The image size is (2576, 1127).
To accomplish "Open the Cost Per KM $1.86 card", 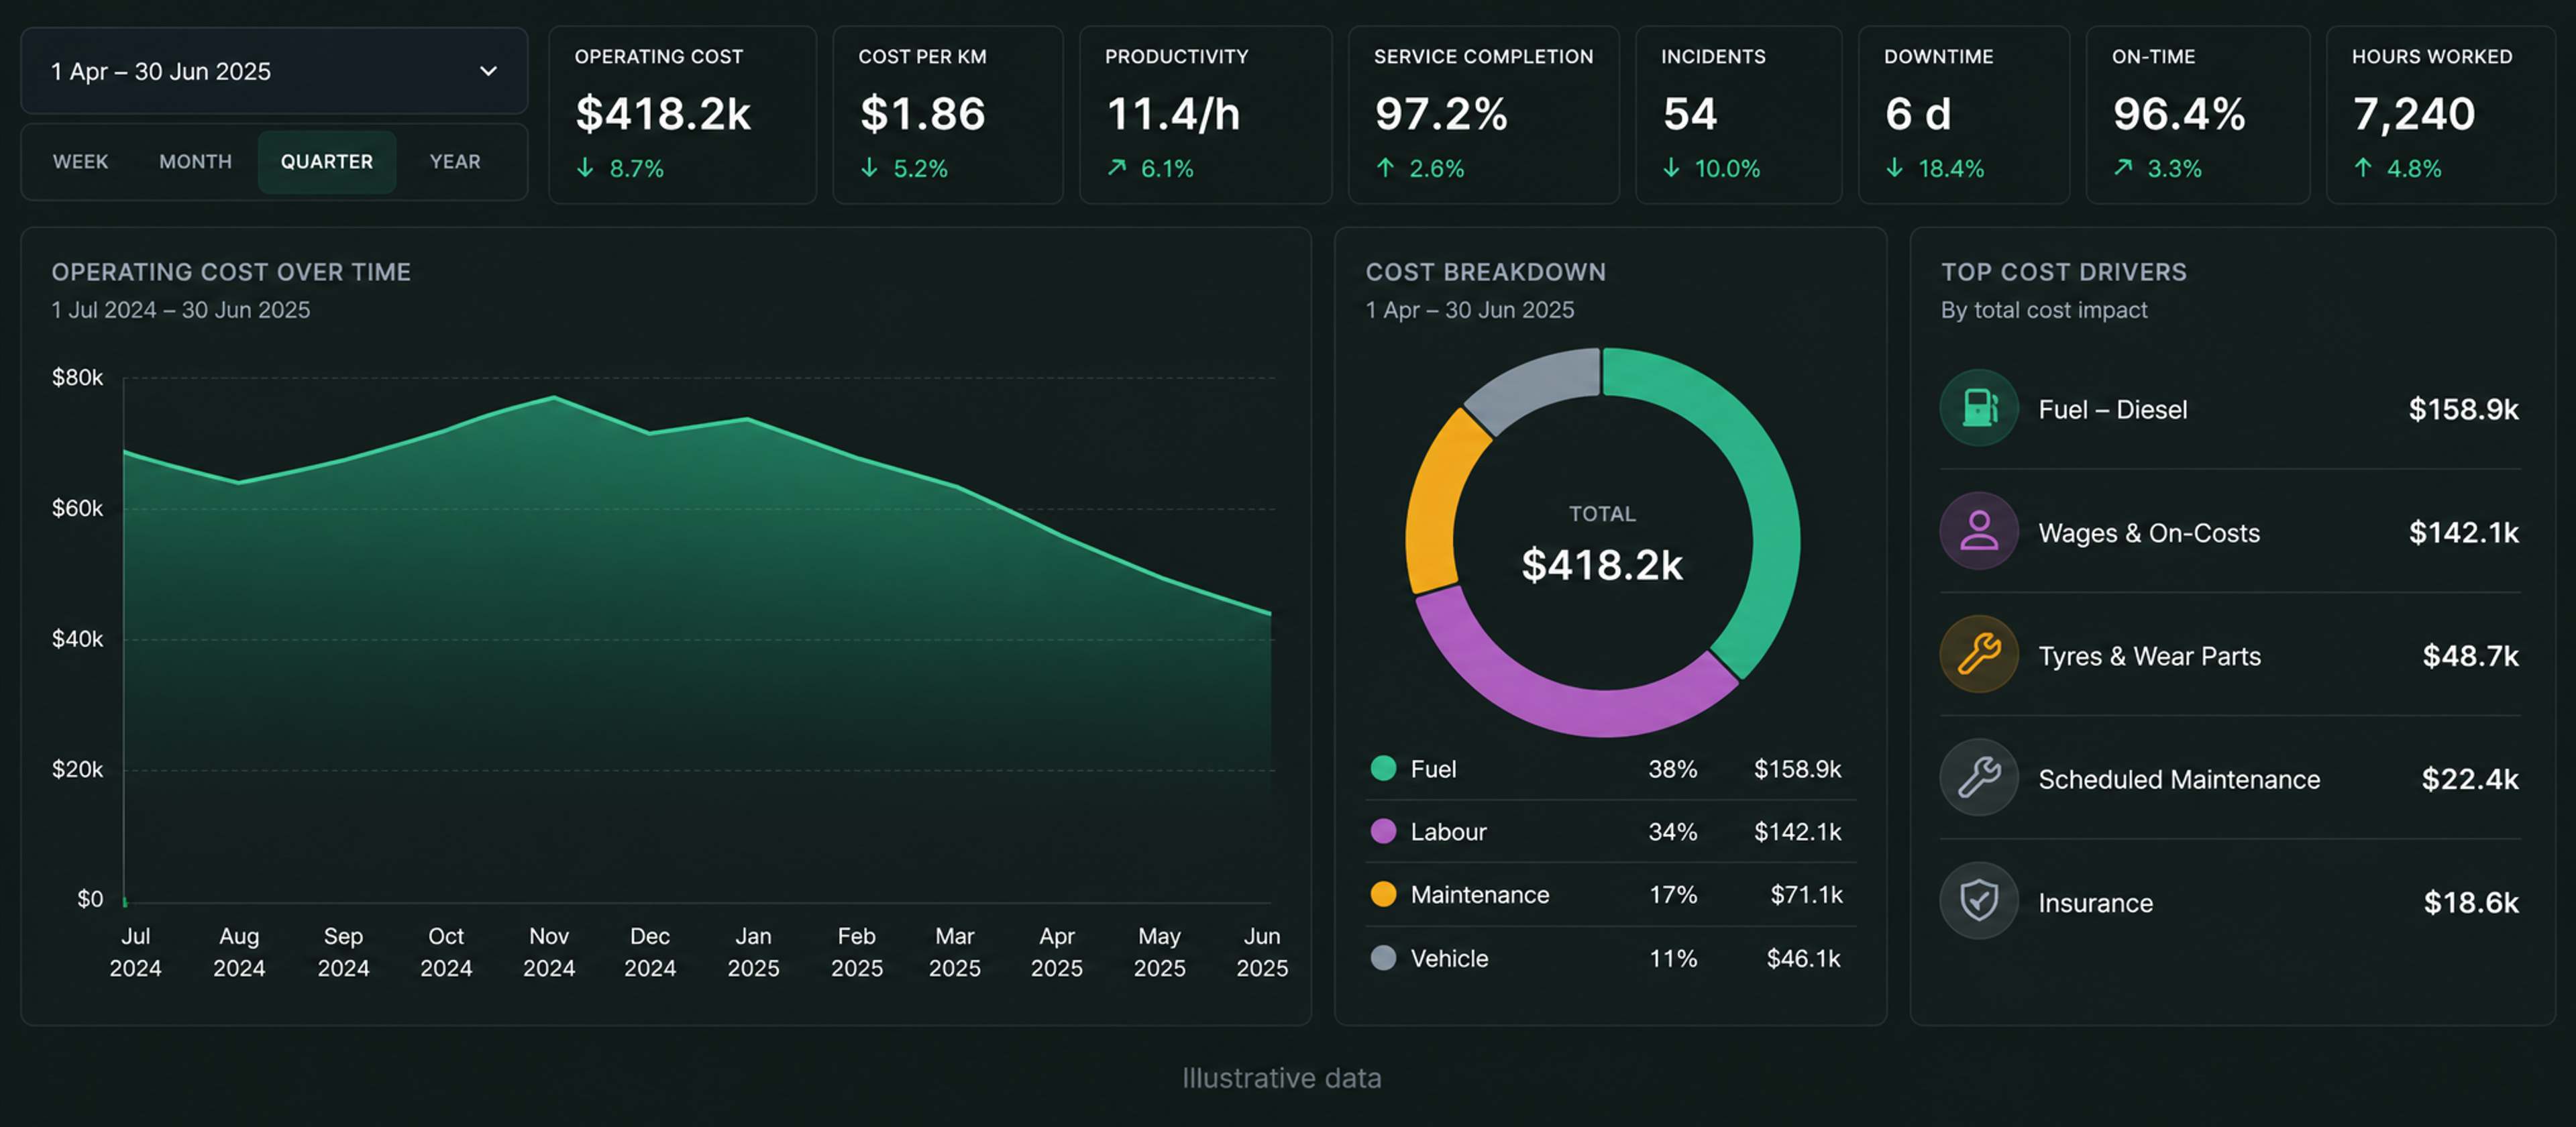I will click(948, 115).
